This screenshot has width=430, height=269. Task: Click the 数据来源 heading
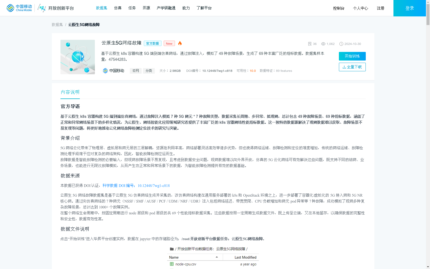point(70,176)
